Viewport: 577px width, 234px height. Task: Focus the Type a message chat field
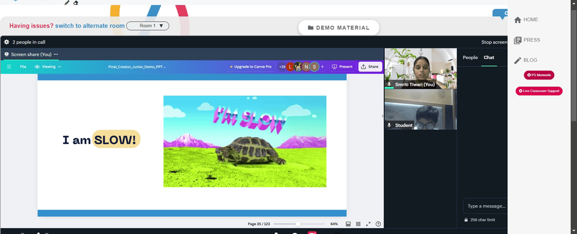click(x=485, y=206)
